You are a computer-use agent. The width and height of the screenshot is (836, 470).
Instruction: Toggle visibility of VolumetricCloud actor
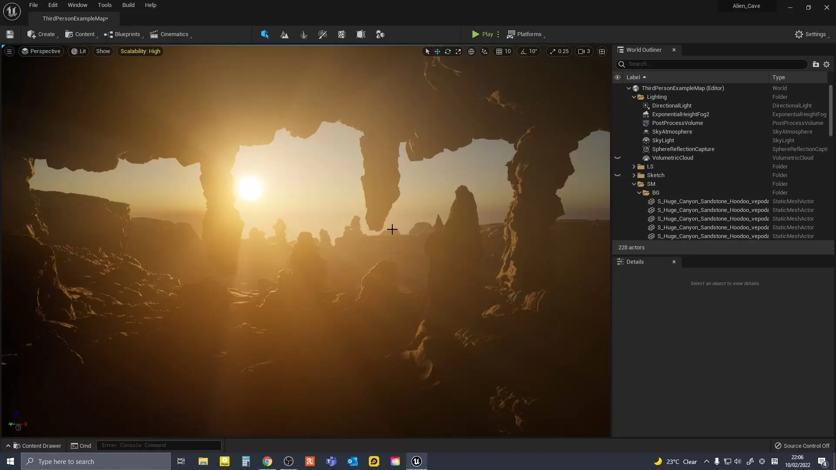(617, 158)
